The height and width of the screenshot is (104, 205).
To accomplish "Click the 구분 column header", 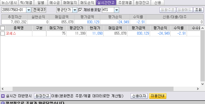I will click(39, 28).
